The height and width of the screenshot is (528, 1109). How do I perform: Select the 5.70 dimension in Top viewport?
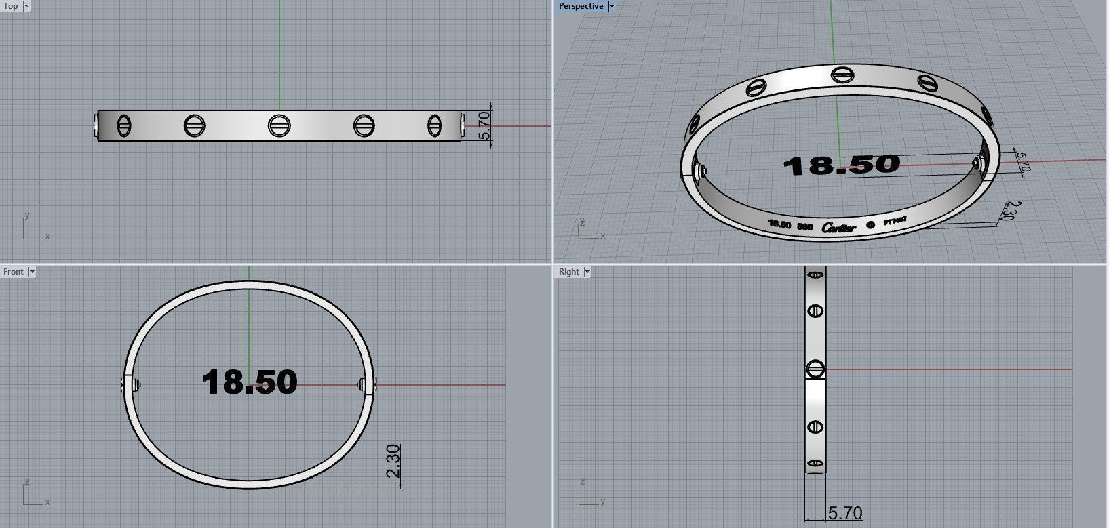(x=484, y=125)
